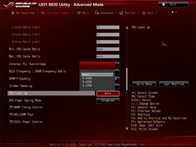Click the Monitor tab icon

click(x=121, y=13)
